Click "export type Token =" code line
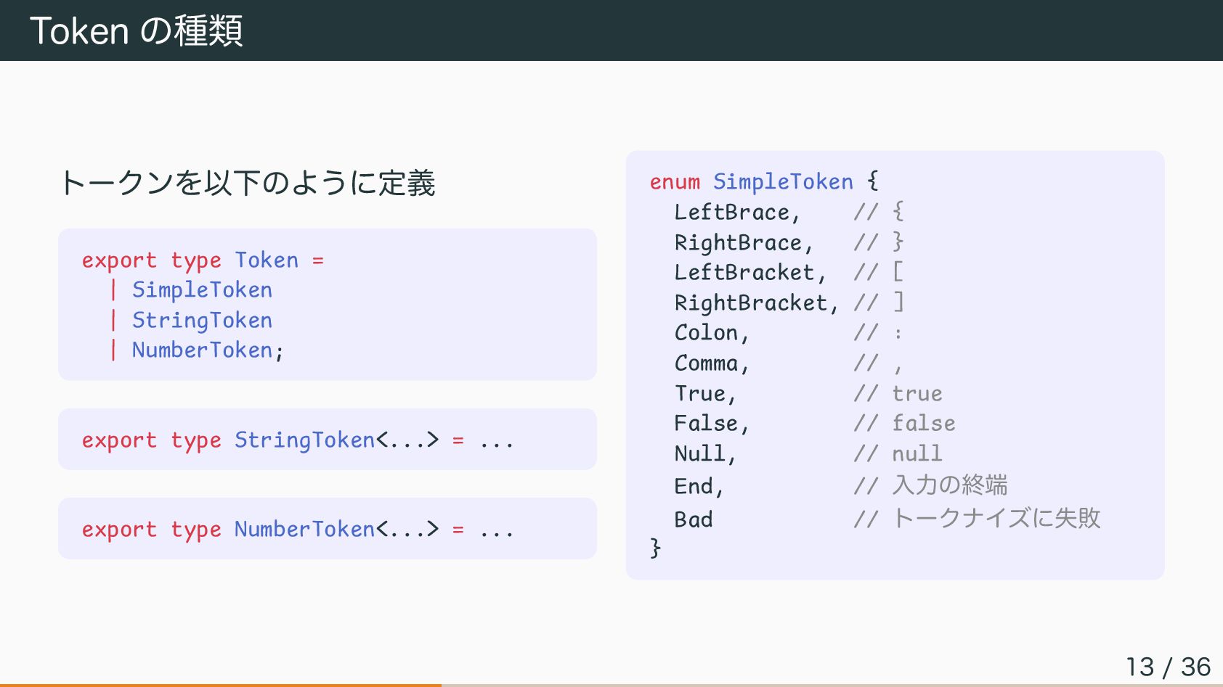This screenshot has width=1223, height=687. (203, 260)
